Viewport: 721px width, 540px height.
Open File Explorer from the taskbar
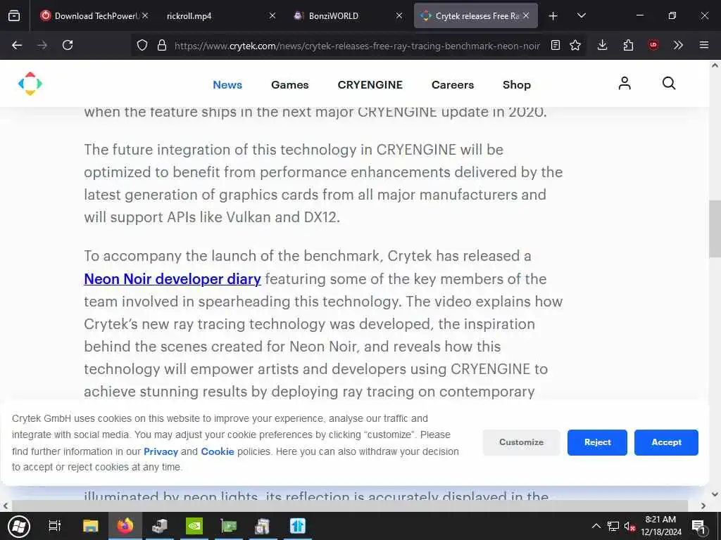tap(91, 526)
